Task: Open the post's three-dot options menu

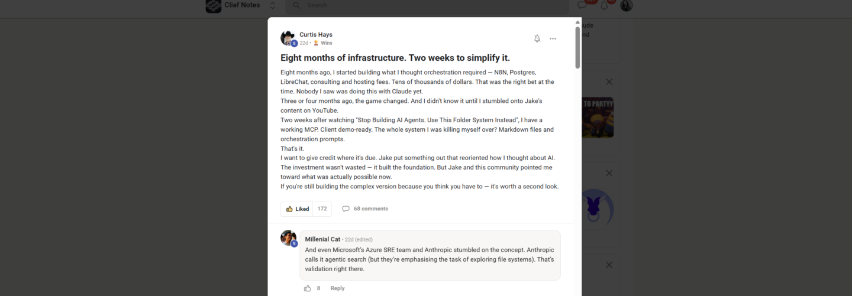Action: click(553, 38)
